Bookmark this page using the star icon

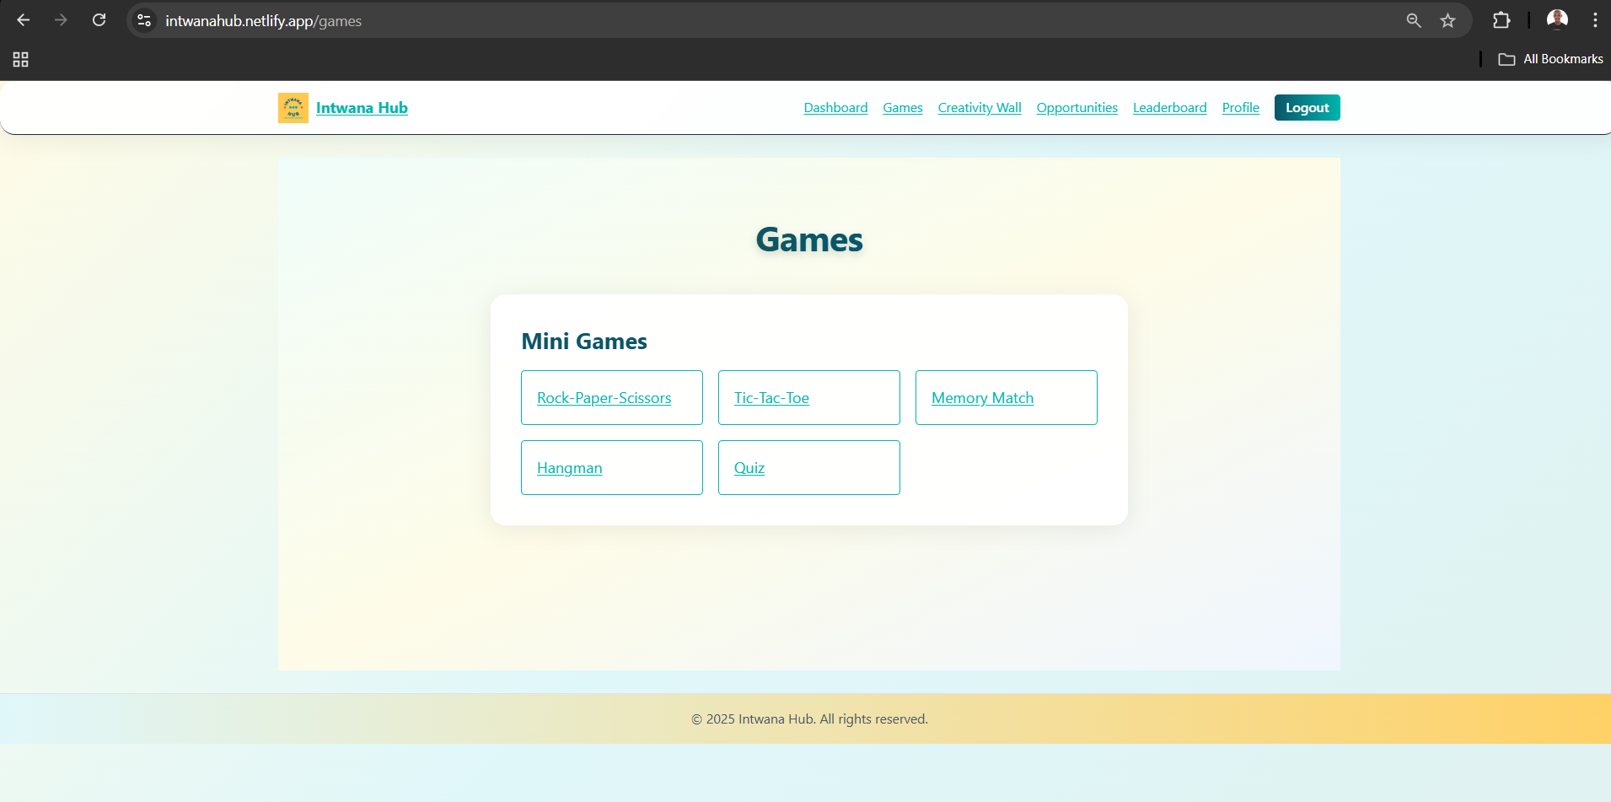pyautogui.click(x=1449, y=20)
